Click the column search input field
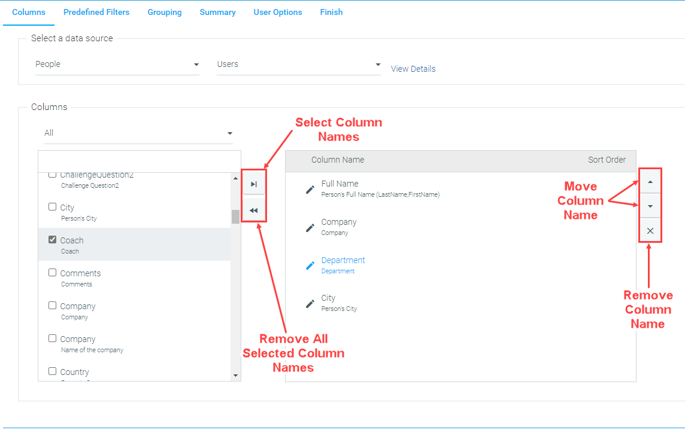This screenshot has height=430, width=688. [139, 161]
